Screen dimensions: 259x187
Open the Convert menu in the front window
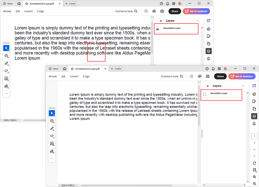coord(74,76)
